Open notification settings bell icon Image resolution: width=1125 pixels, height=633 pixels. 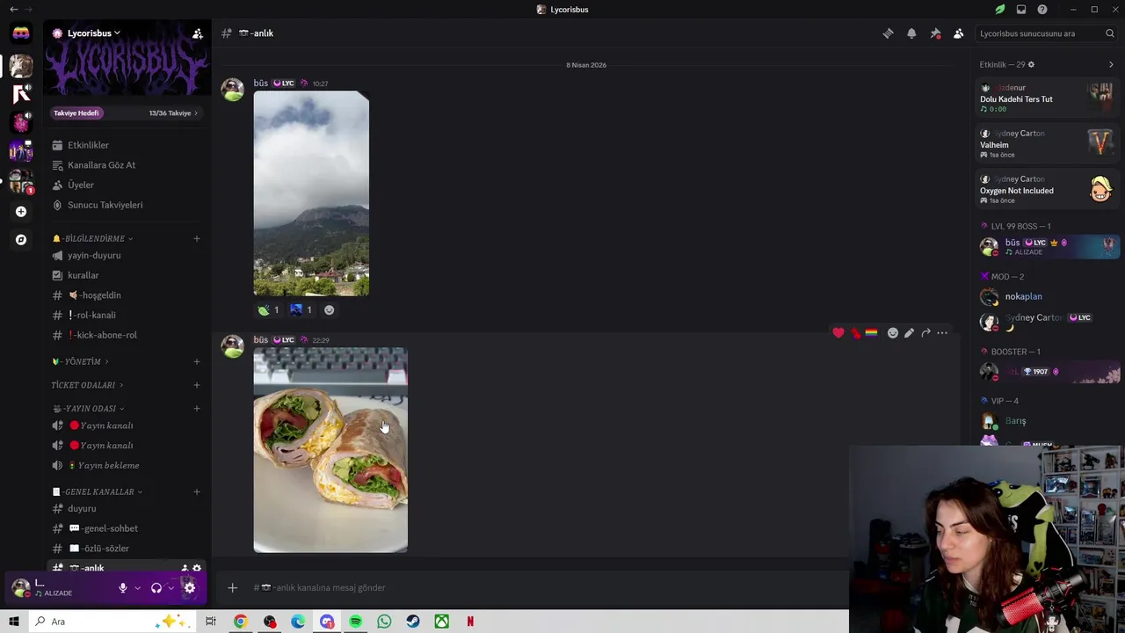pyautogui.click(x=911, y=33)
